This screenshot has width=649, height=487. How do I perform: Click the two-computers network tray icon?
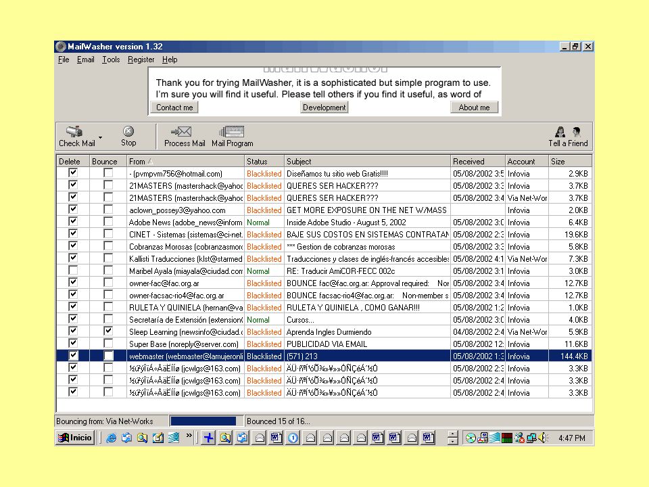531,438
